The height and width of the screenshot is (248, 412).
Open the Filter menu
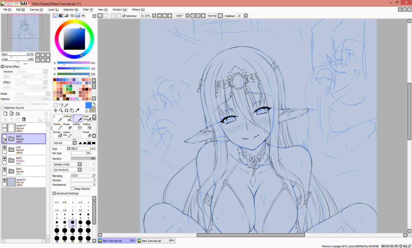click(88, 10)
